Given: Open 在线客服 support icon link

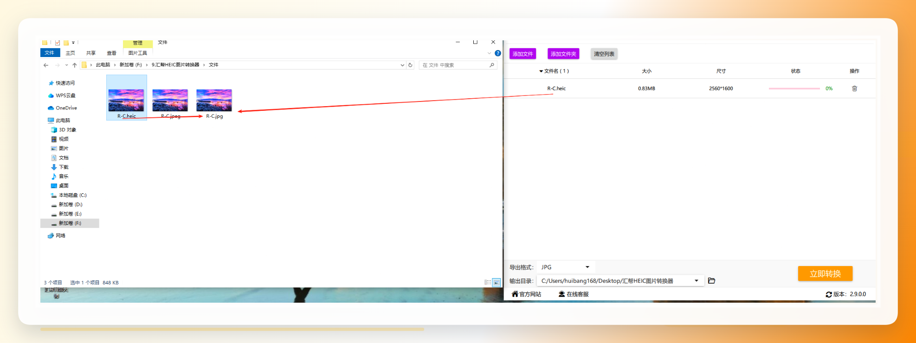Looking at the screenshot, I should (561, 294).
